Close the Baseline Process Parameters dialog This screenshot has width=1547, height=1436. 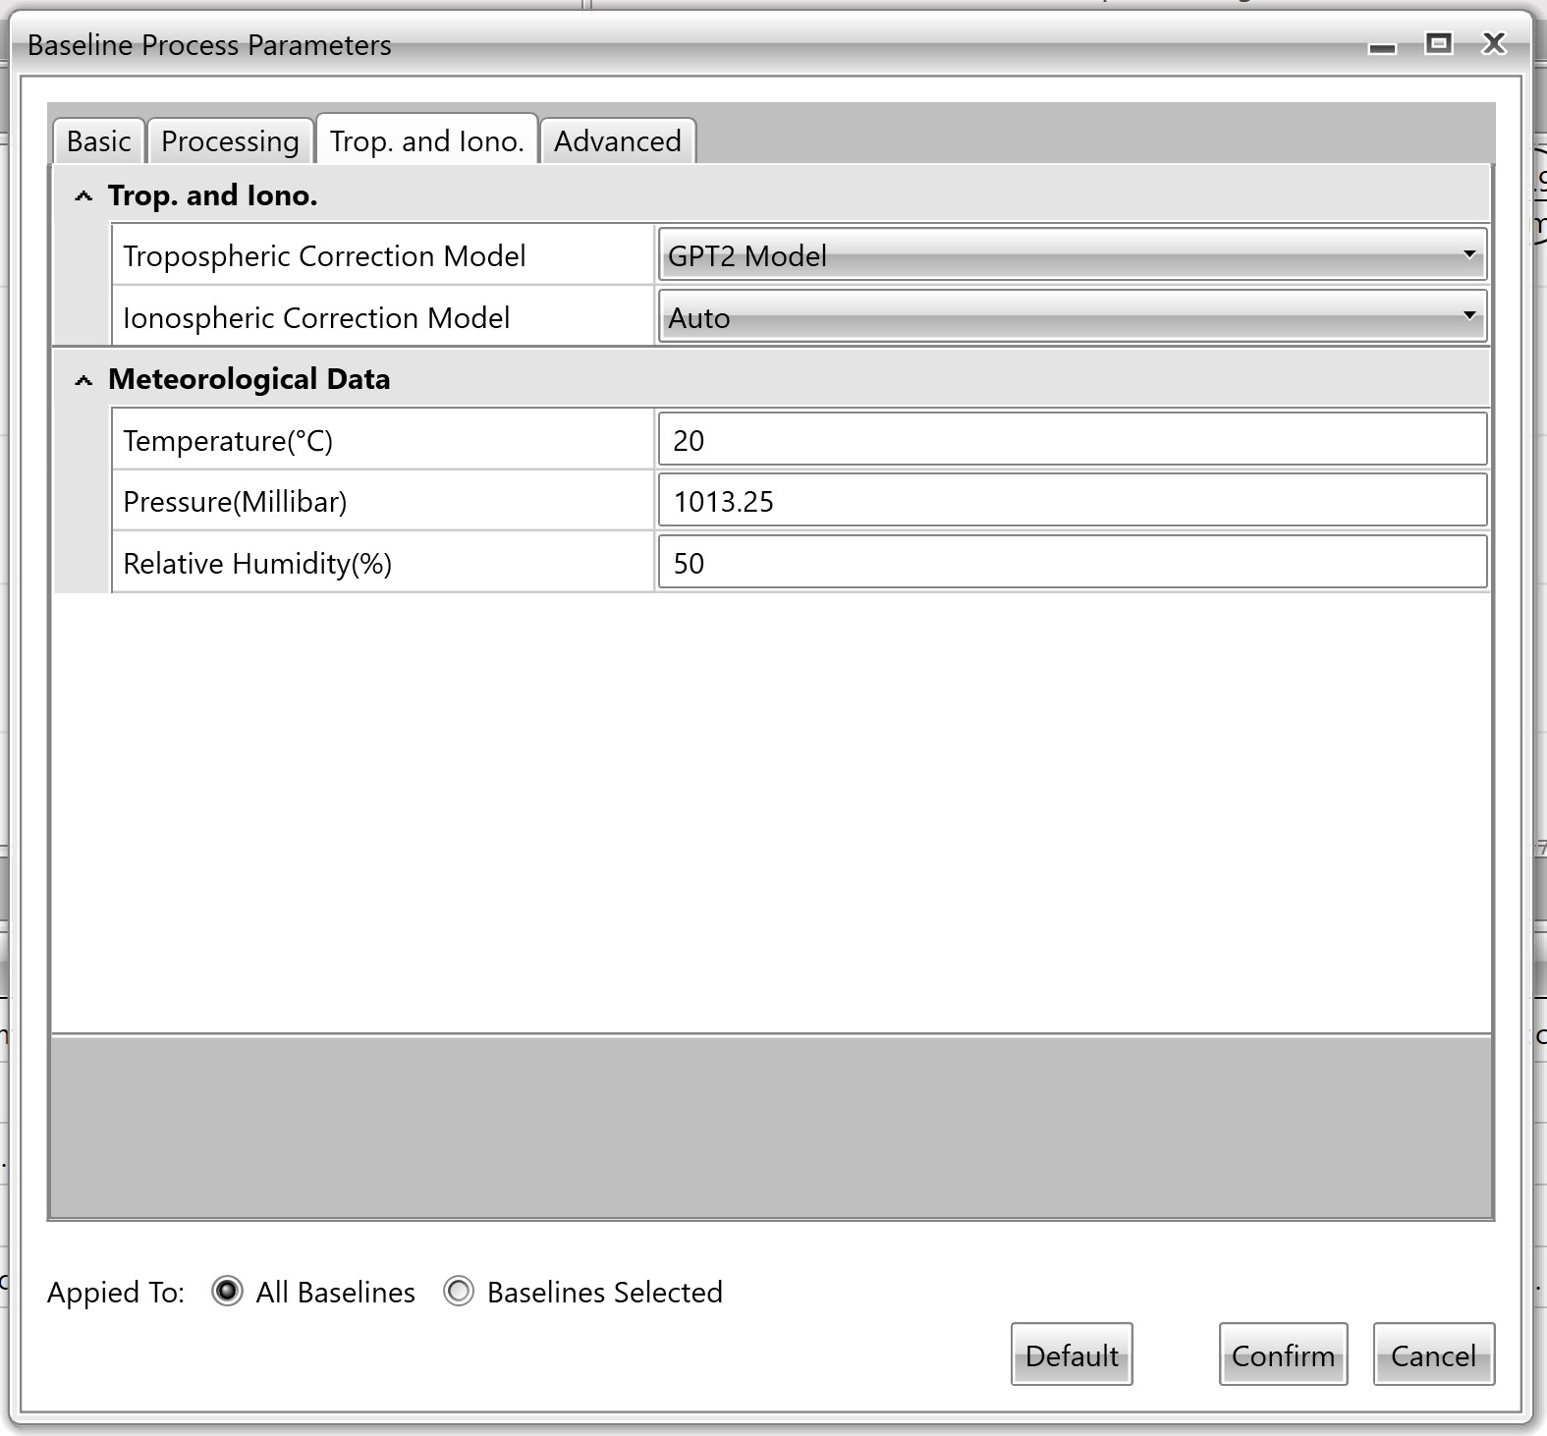[1494, 43]
